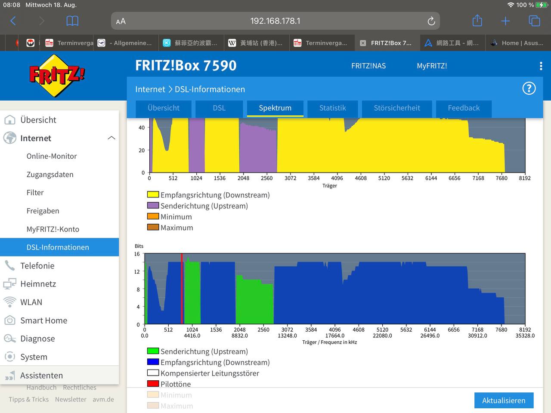The width and height of the screenshot is (551, 413).
Task: Open the Safari share sheet
Action: (x=477, y=20)
